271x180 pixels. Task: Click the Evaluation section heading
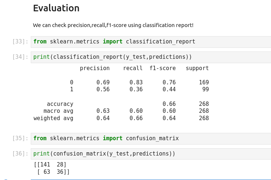[56, 8]
